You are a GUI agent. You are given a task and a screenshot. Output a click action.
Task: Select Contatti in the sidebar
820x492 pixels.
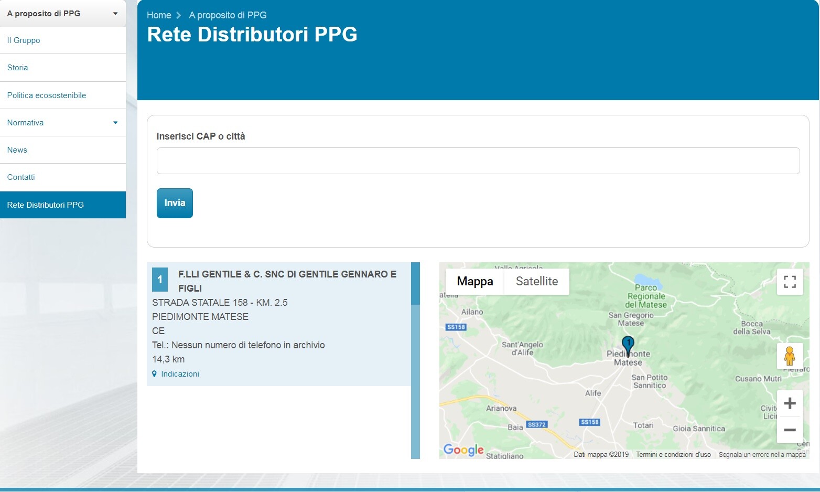[x=21, y=177]
